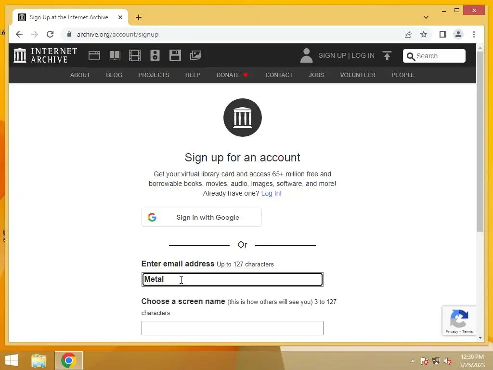
Task: Open CONTACT in the navigation bar
Action: coord(279,75)
